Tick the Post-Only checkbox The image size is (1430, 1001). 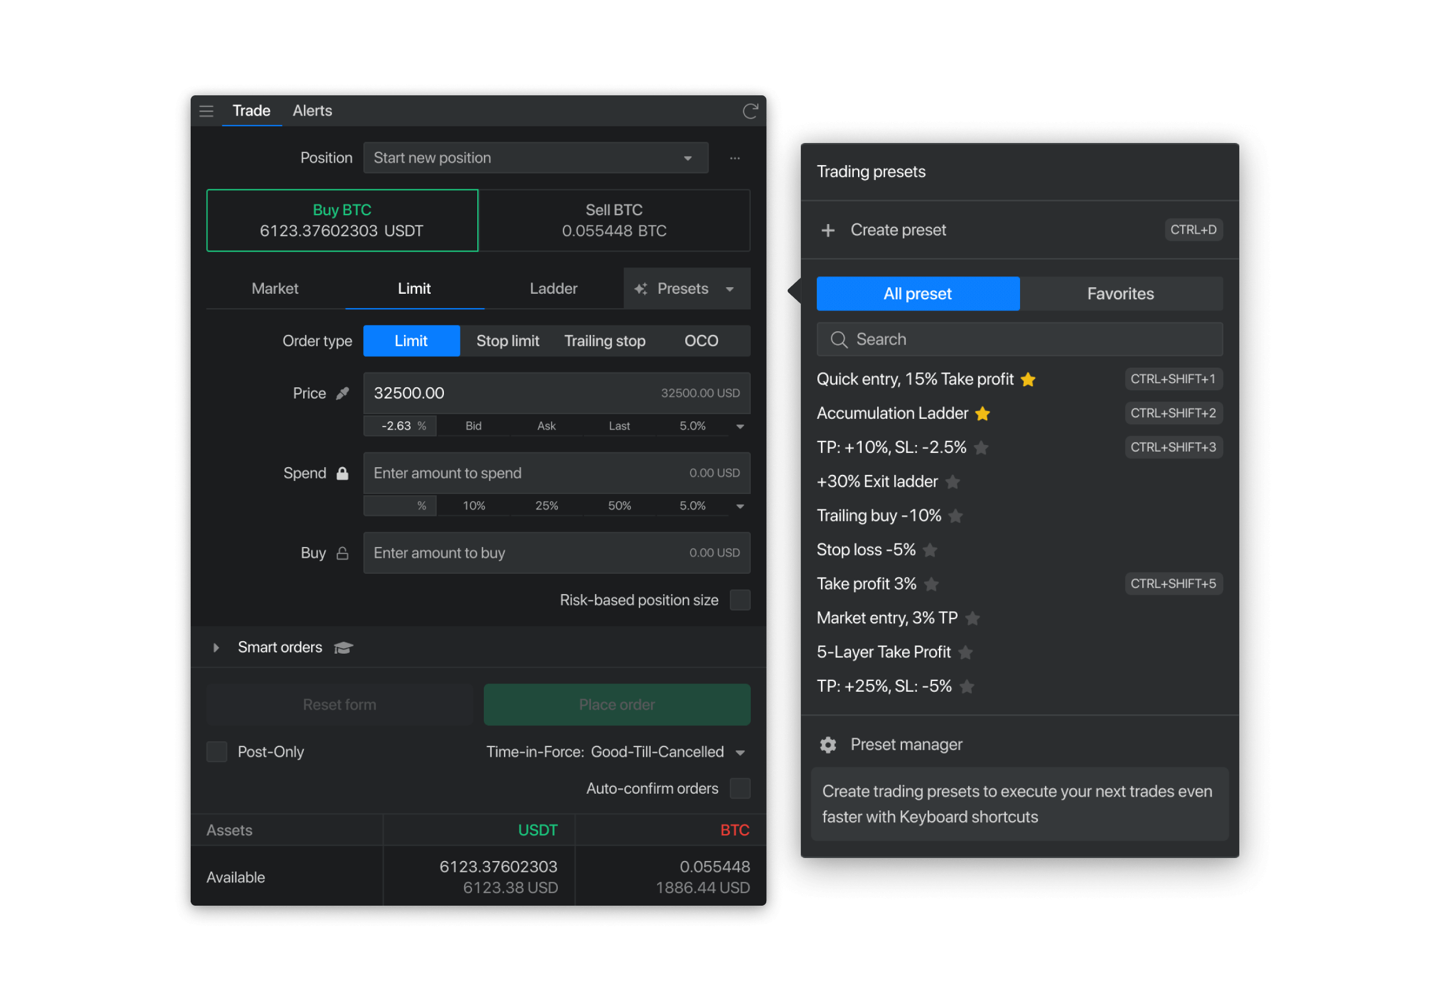(217, 752)
